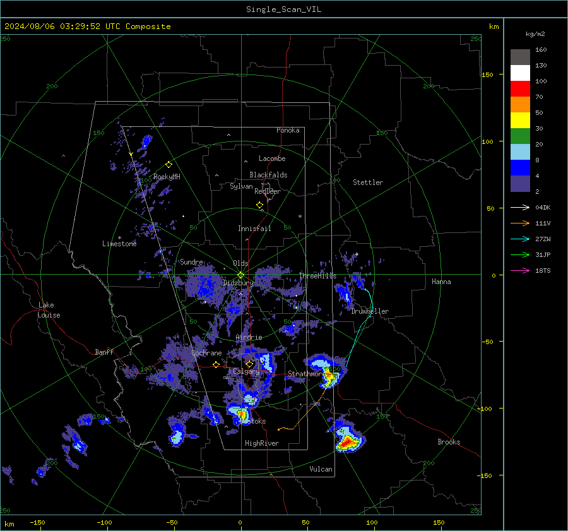The width and height of the screenshot is (568, 531).
Task: Click the Drumheller city label
Action: tap(370, 311)
